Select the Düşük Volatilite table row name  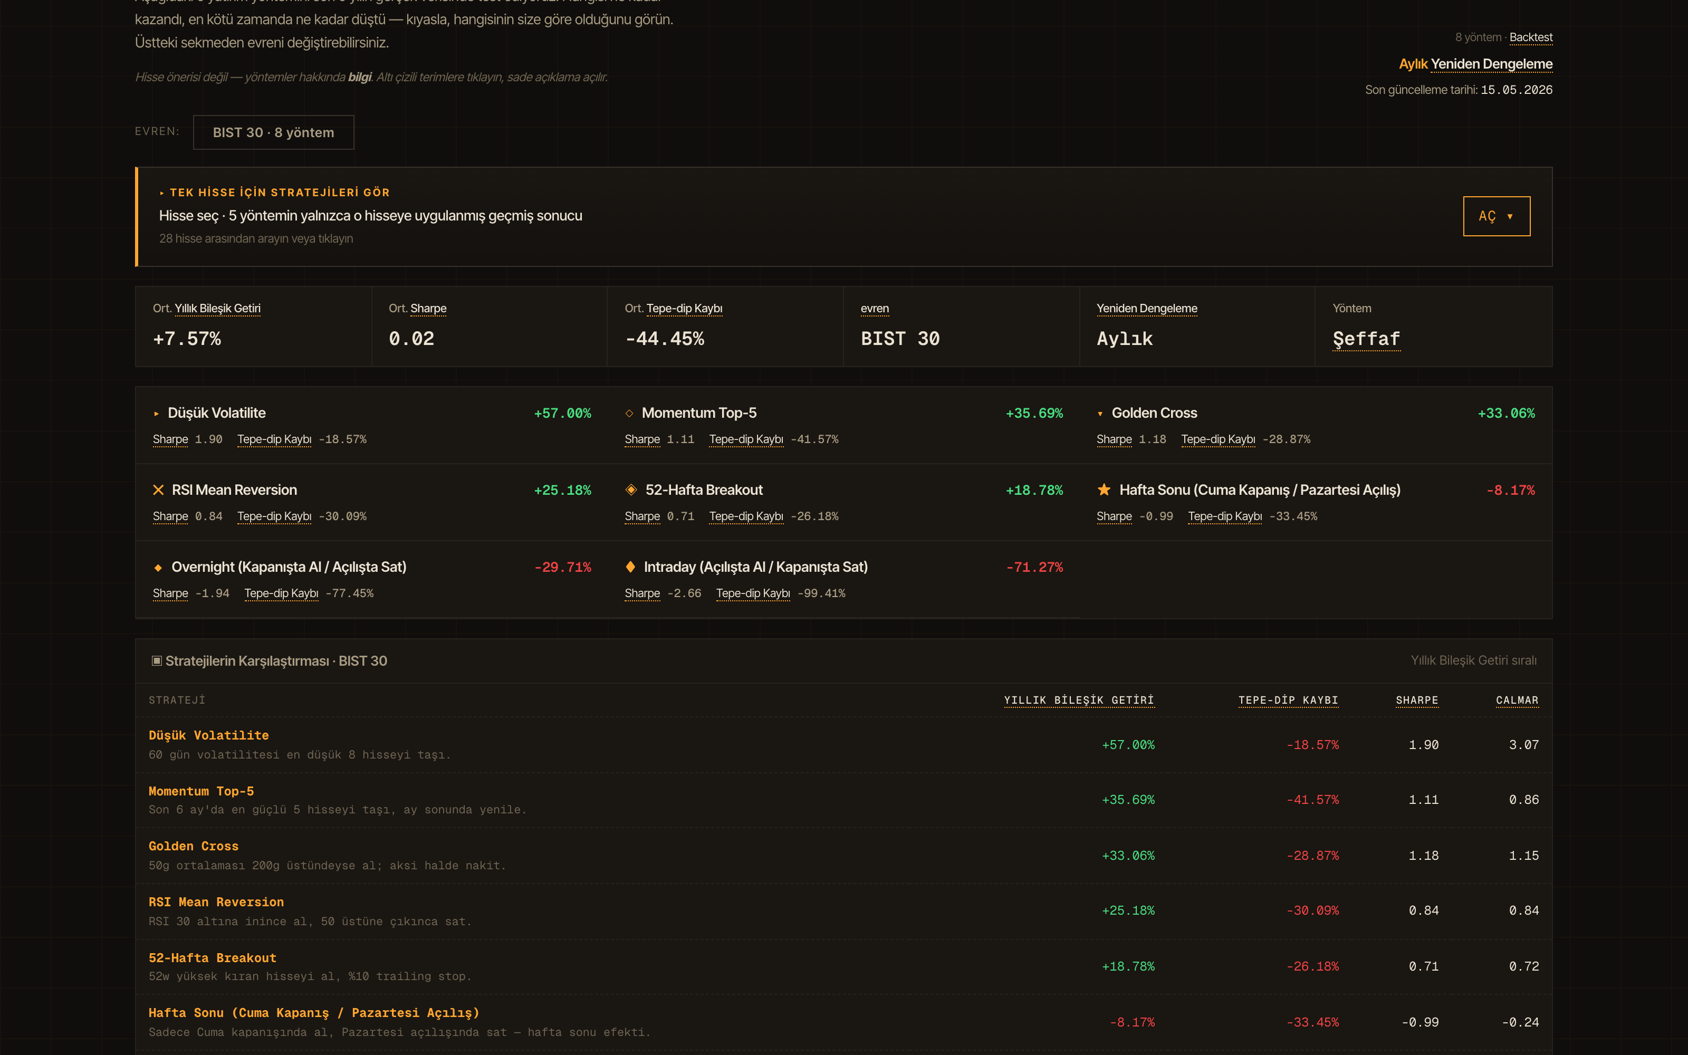pos(208,735)
